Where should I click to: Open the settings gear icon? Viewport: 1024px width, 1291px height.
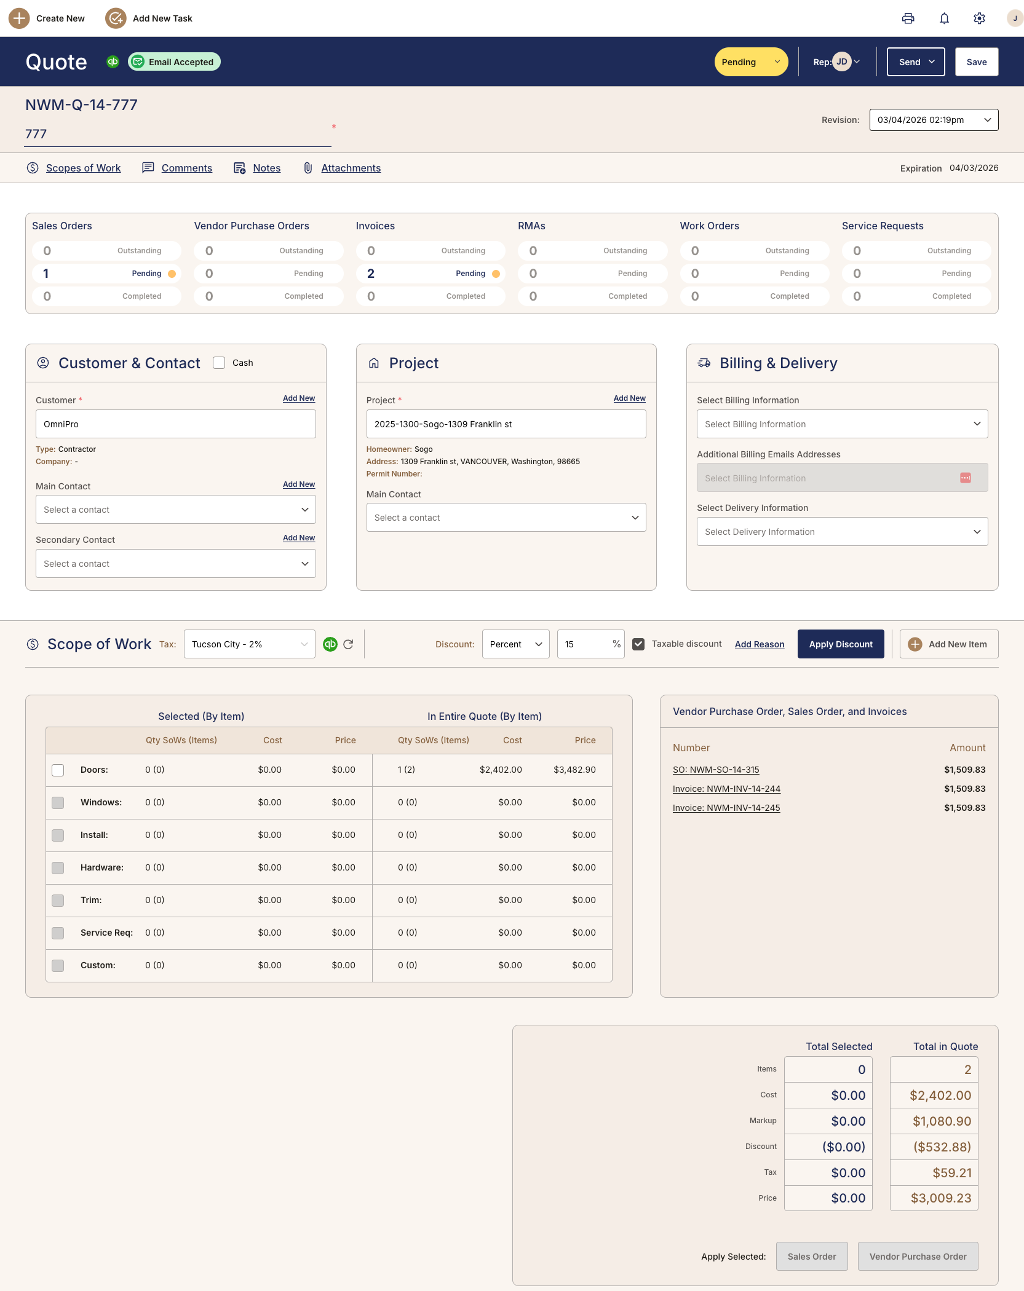pyautogui.click(x=978, y=18)
